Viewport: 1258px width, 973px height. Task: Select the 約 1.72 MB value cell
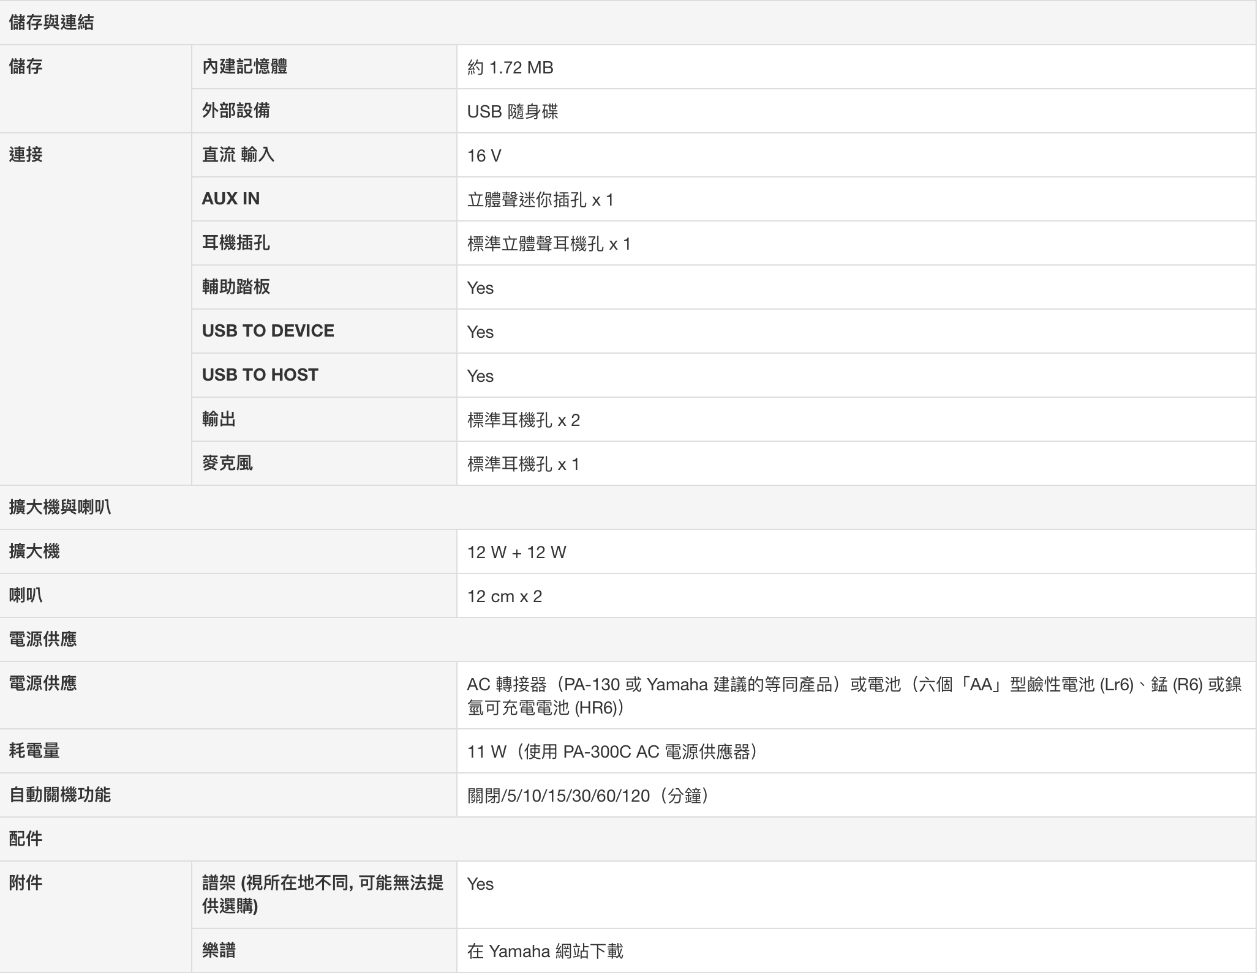point(510,67)
